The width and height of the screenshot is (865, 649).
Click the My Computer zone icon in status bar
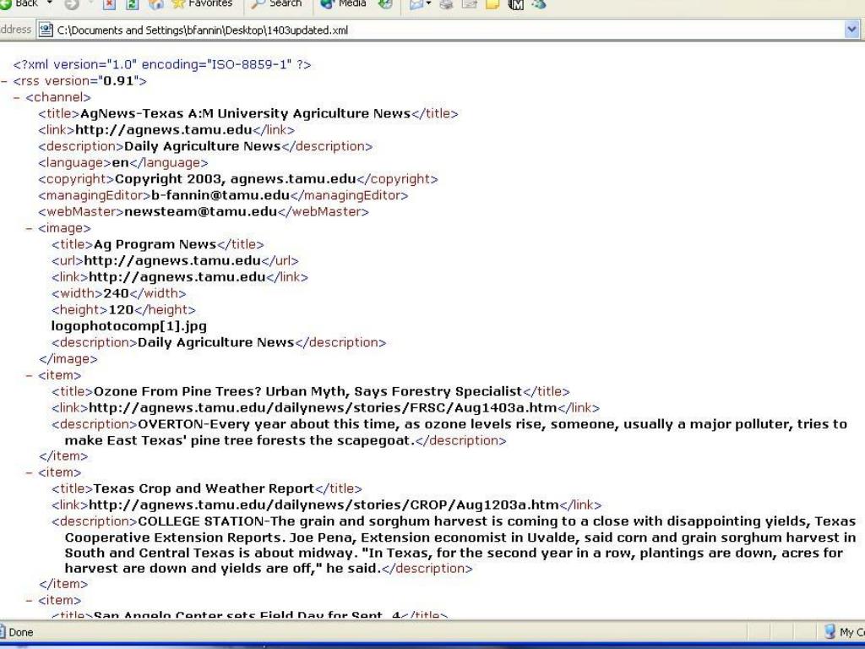(830, 632)
